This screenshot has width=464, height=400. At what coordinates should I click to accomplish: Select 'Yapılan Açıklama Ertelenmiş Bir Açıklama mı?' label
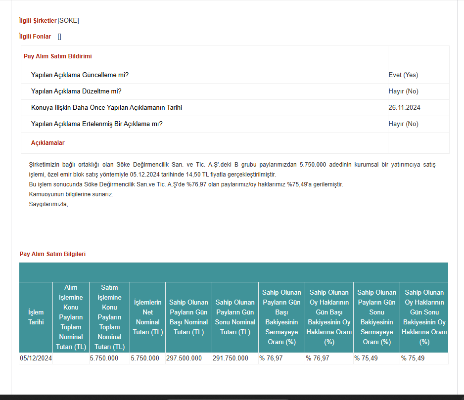[97, 124]
